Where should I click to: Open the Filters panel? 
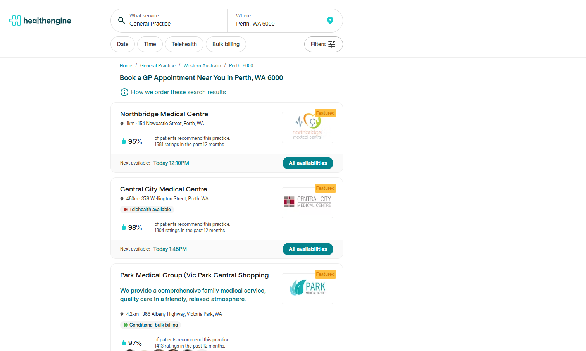(323, 44)
